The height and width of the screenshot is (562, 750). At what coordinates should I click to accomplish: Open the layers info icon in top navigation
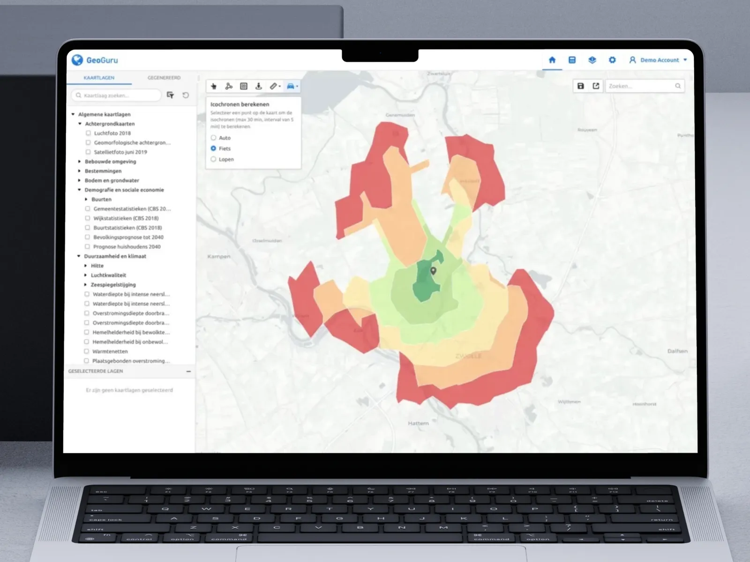[x=592, y=60]
